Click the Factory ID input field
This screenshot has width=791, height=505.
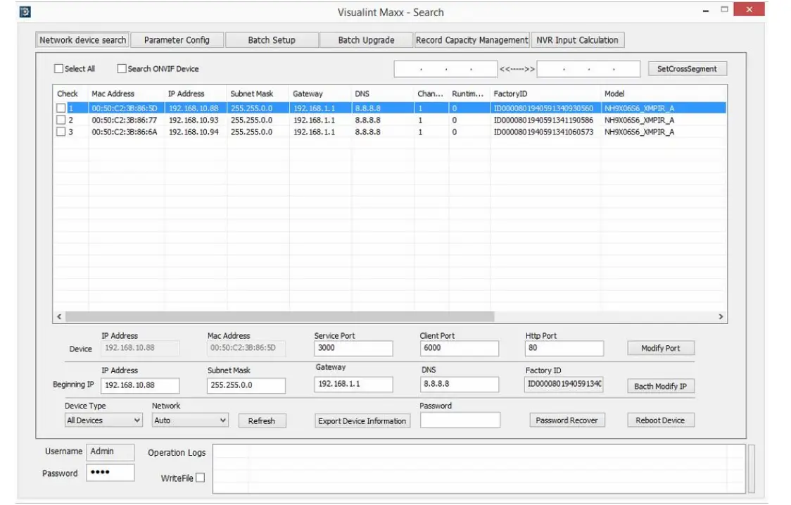click(x=564, y=385)
